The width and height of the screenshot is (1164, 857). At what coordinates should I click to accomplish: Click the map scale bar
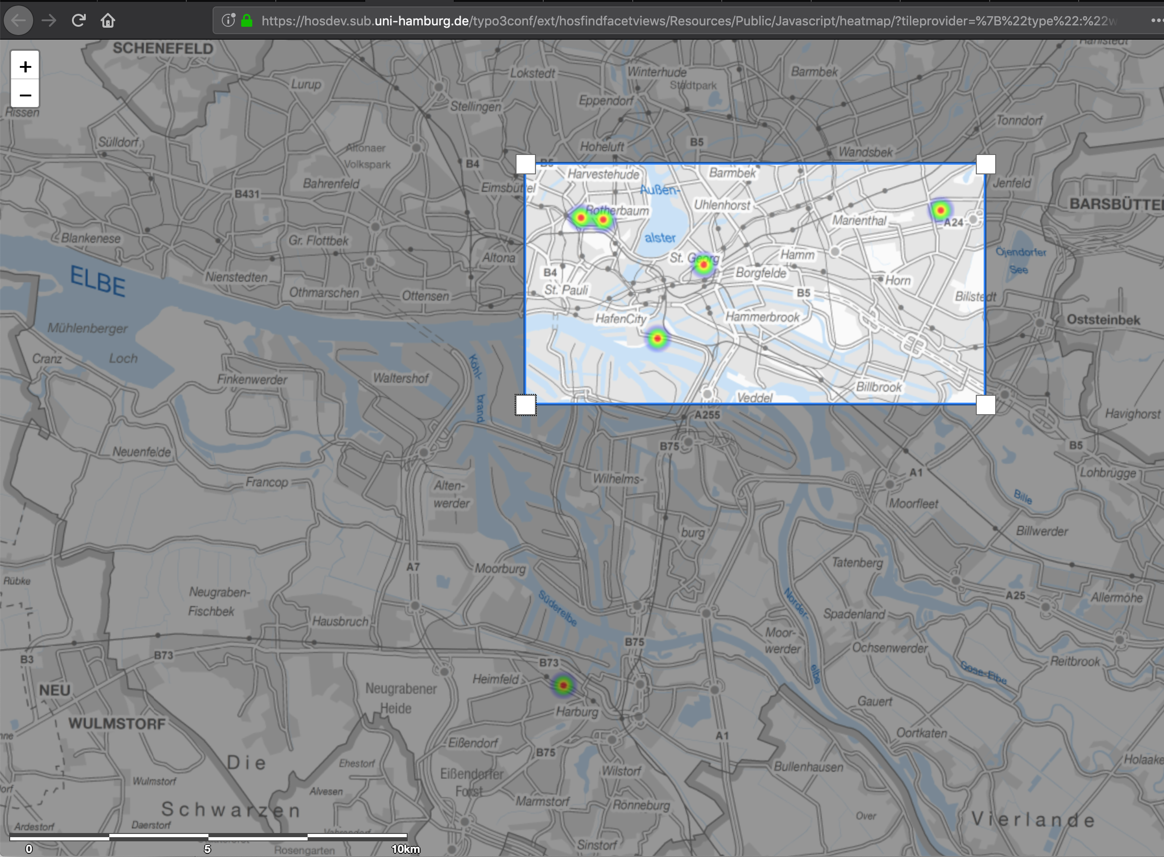pos(208,836)
